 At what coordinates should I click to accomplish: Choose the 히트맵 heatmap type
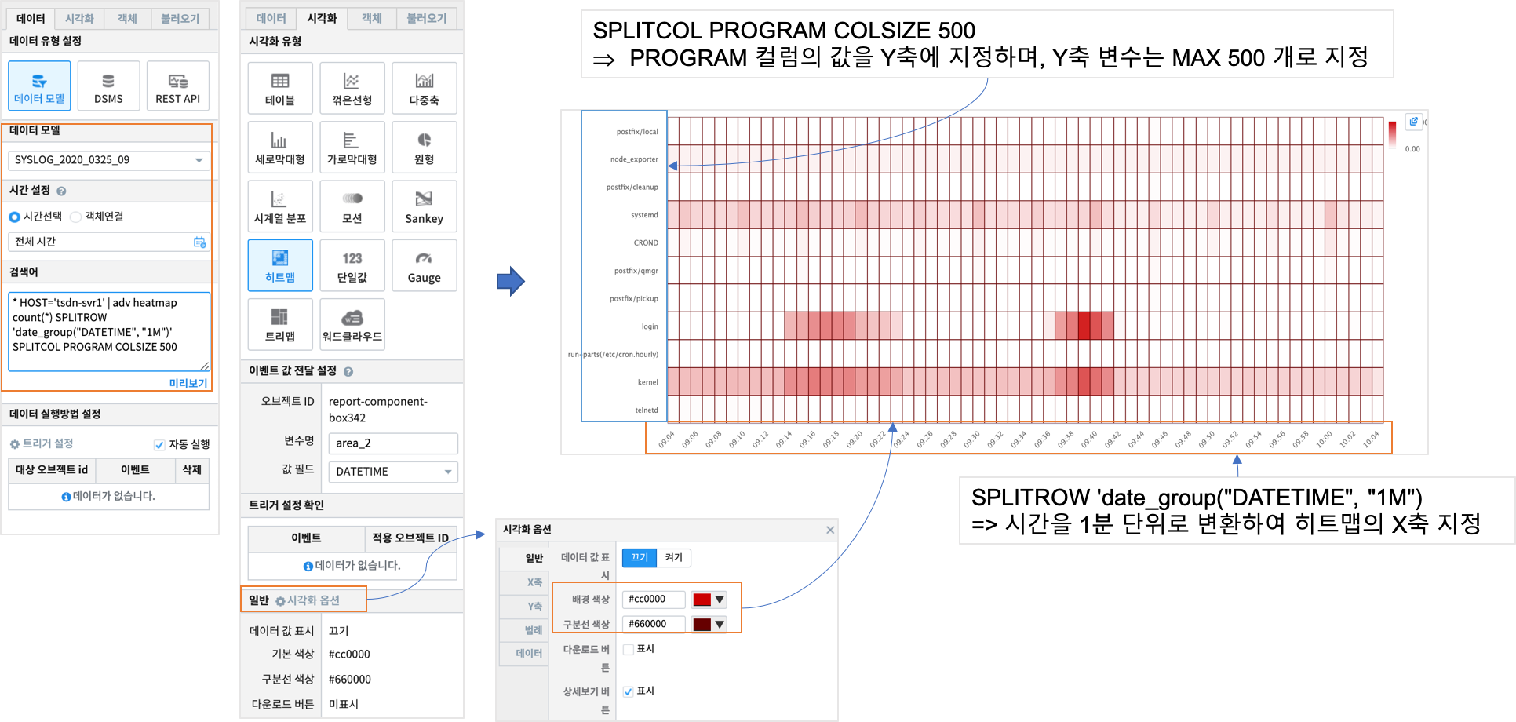coord(280,265)
